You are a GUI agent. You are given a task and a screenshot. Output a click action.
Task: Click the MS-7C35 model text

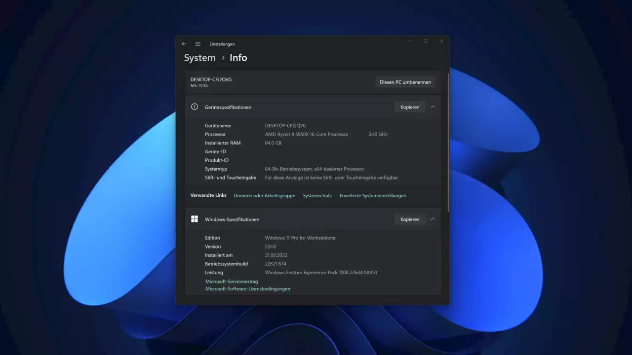tap(199, 86)
